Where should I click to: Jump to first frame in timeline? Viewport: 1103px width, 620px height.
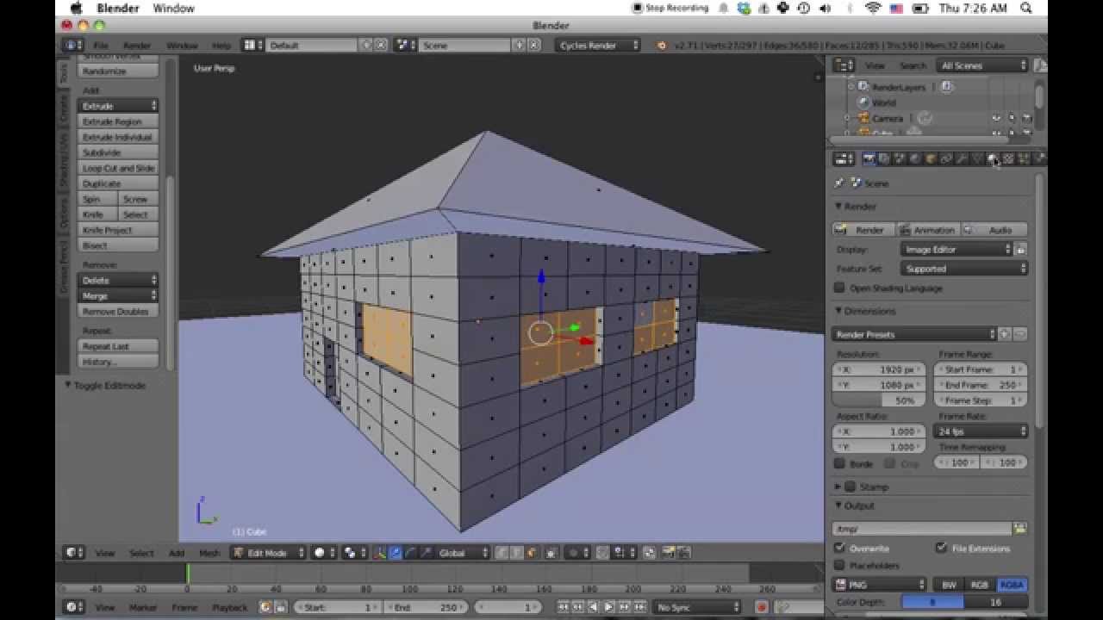tap(563, 607)
